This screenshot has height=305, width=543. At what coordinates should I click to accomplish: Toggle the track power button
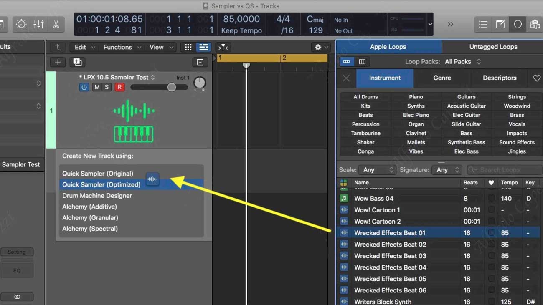pos(84,87)
